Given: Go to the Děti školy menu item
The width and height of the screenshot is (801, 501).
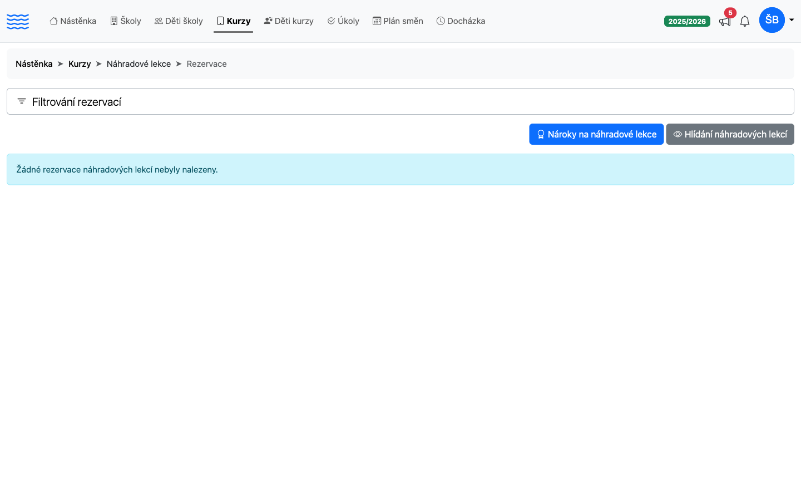Looking at the screenshot, I should click(x=179, y=21).
